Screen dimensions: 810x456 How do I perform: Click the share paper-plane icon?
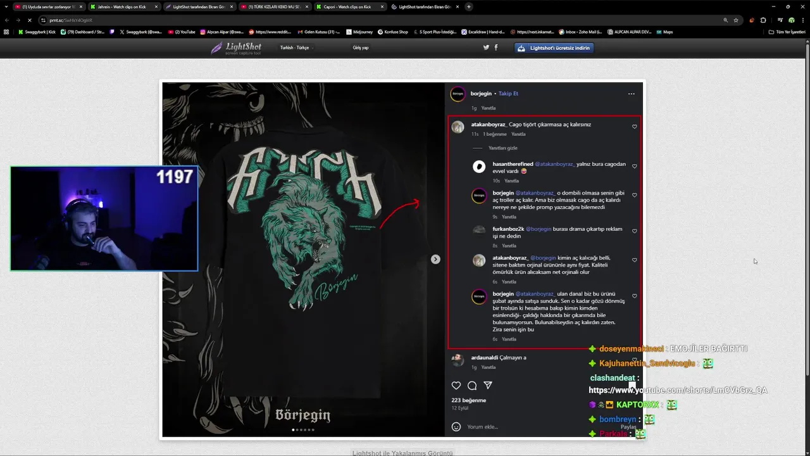[488, 385]
